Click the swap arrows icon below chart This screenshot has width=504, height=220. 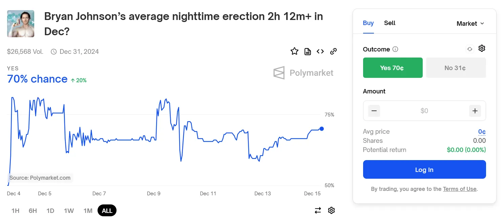click(318, 211)
